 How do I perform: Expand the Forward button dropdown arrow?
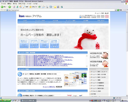point(12,7)
